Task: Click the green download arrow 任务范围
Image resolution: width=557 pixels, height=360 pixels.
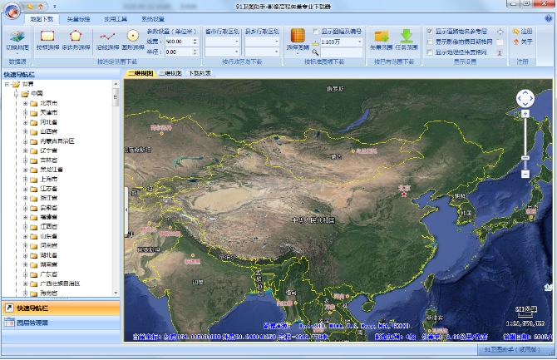Action: pos(407,36)
